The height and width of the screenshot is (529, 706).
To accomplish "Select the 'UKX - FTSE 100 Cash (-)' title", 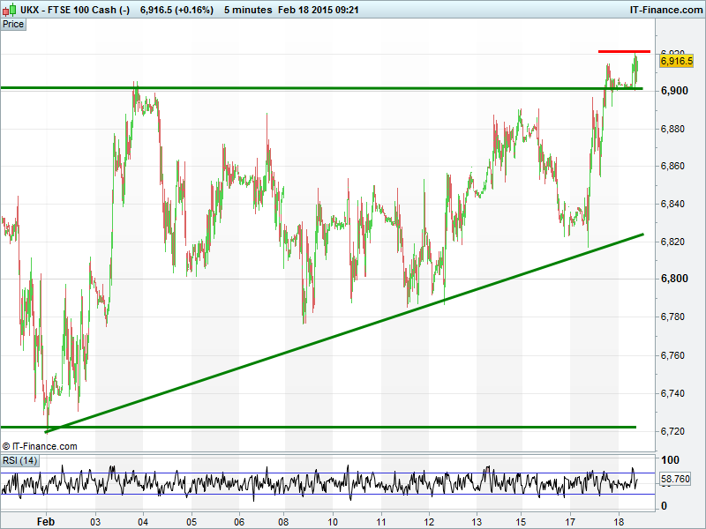I will (x=75, y=10).
